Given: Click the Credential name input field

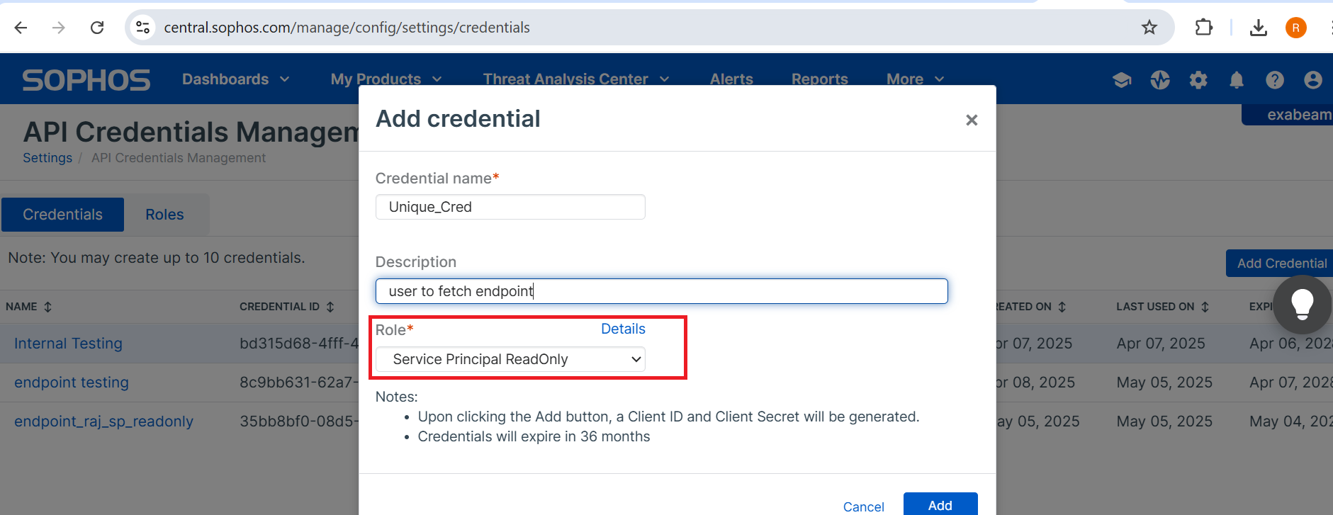Looking at the screenshot, I should coord(510,207).
